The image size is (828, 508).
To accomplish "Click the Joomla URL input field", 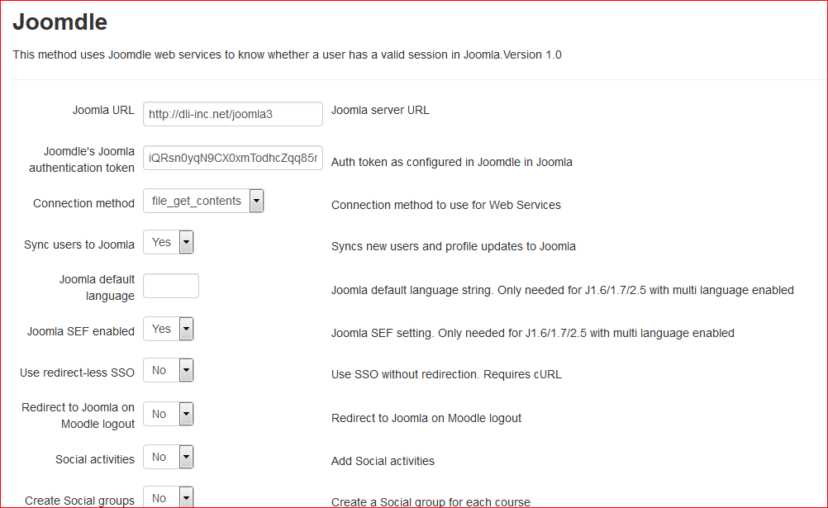I will 232,114.
